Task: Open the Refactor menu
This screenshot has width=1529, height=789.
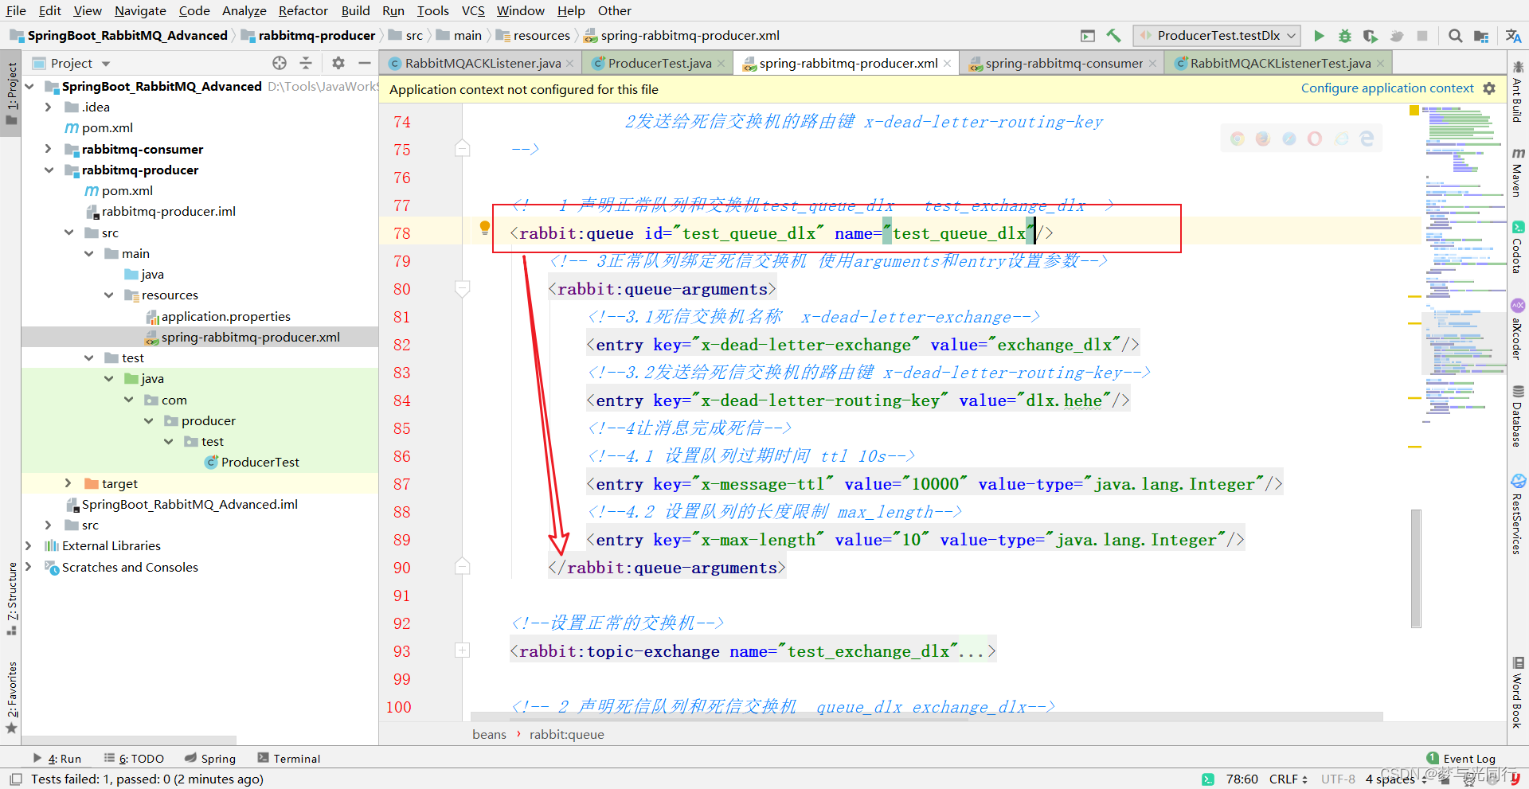Action: coord(303,10)
